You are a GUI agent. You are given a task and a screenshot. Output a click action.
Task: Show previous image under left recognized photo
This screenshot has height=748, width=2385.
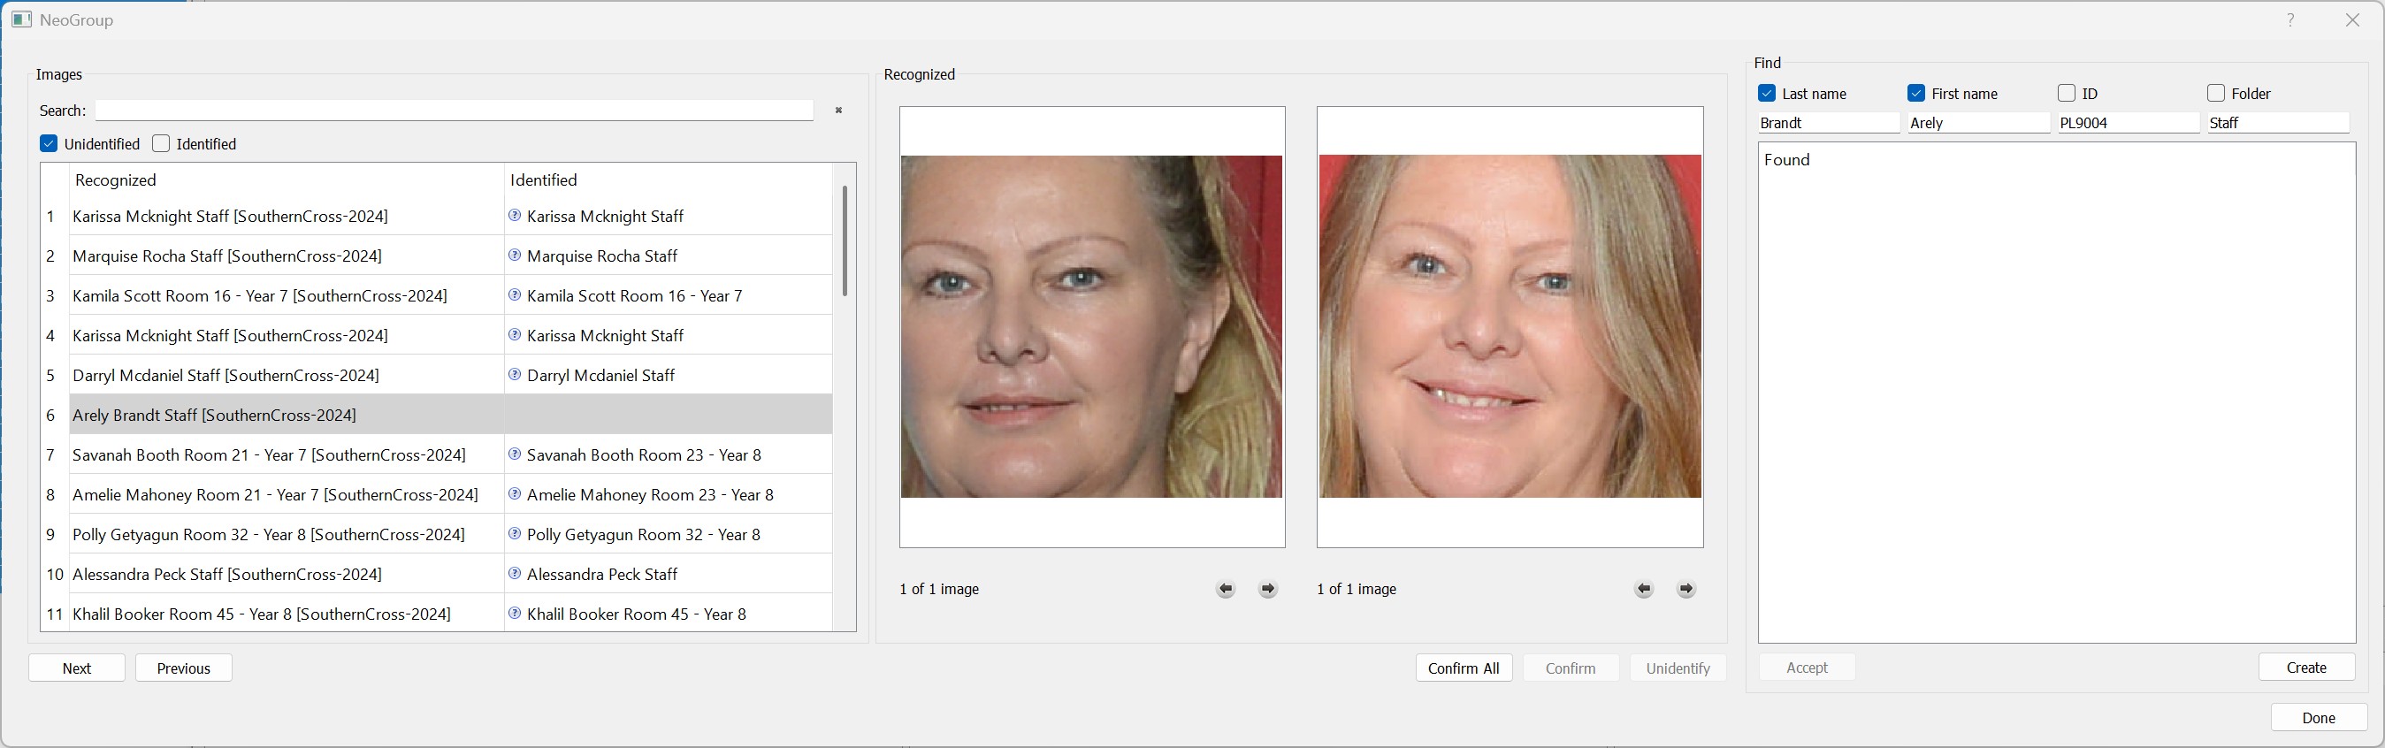[x=1226, y=589]
